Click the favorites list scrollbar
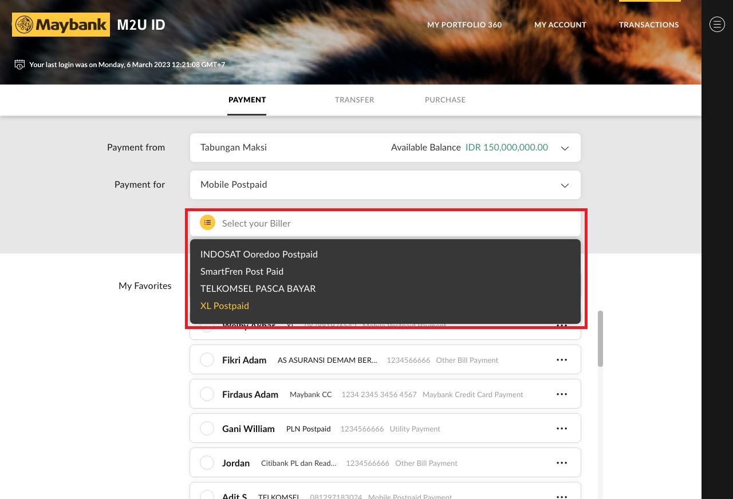This screenshot has width=733, height=499. pos(600,339)
